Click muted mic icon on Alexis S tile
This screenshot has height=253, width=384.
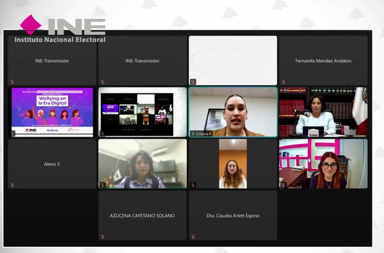pyautogui.click(x=12, y=185)
